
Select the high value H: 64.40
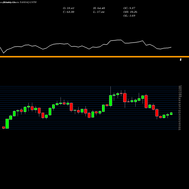click(99, 8)
